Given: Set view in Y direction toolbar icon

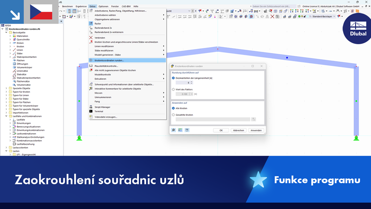Looking at the screenshot, I should coord(297,11).
